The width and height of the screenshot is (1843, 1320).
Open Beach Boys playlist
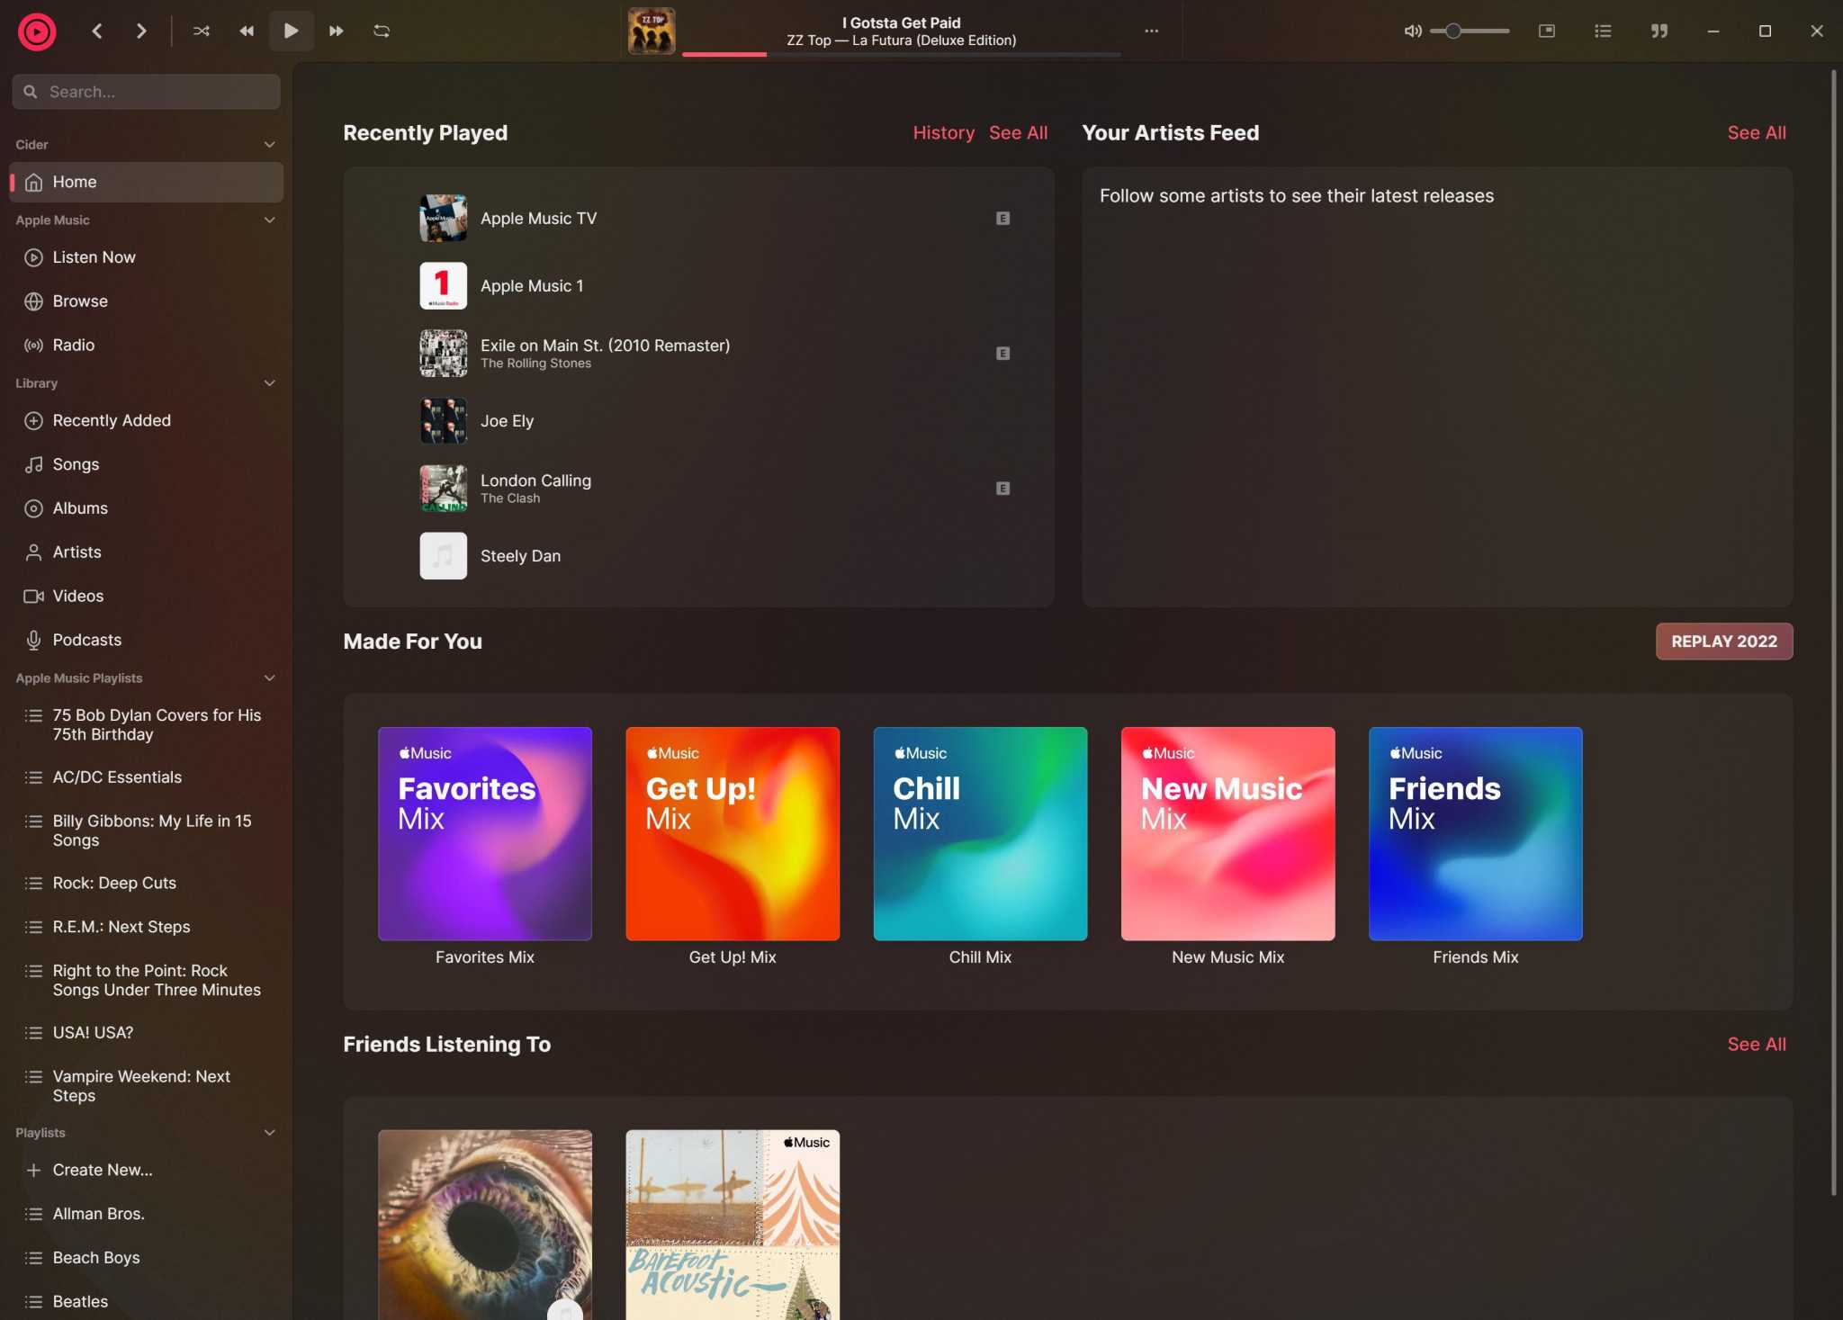(x=146, y=1258)
